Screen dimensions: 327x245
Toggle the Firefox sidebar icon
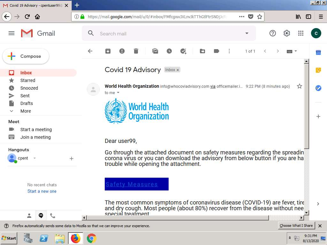(x=308, y=17)
